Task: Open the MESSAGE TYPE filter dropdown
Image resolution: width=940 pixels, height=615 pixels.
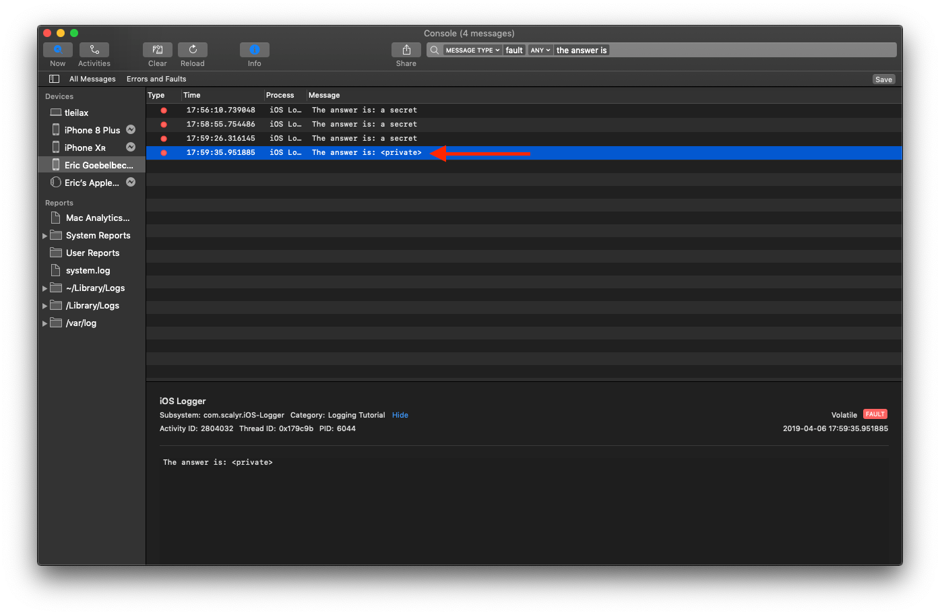Action: coord(472,51)
